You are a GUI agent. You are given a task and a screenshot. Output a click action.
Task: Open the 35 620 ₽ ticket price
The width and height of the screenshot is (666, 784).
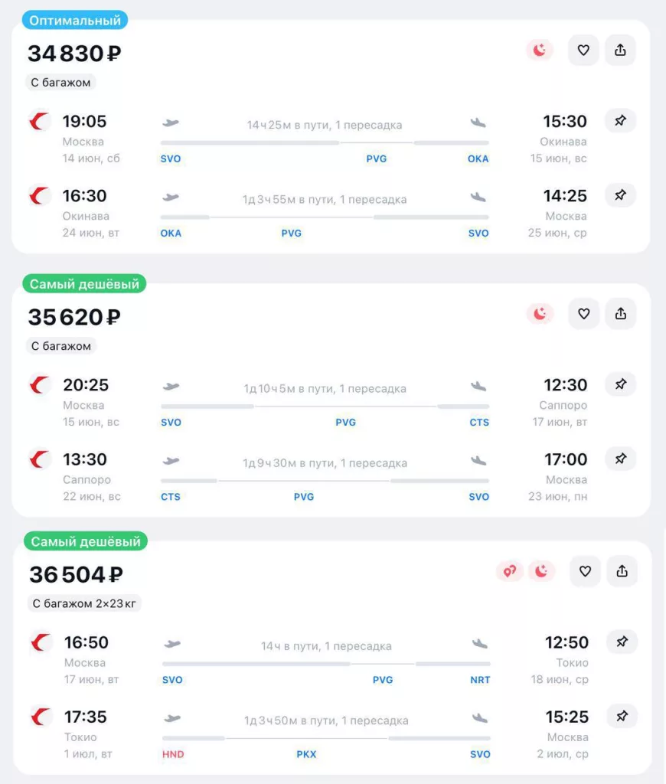(74, 317)
